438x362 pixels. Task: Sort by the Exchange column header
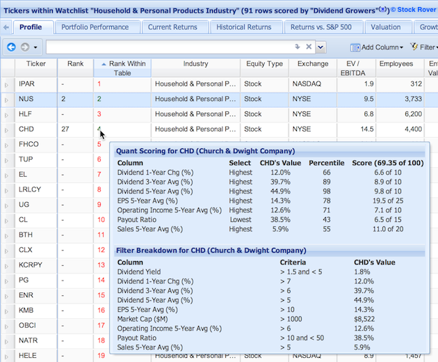313,68
